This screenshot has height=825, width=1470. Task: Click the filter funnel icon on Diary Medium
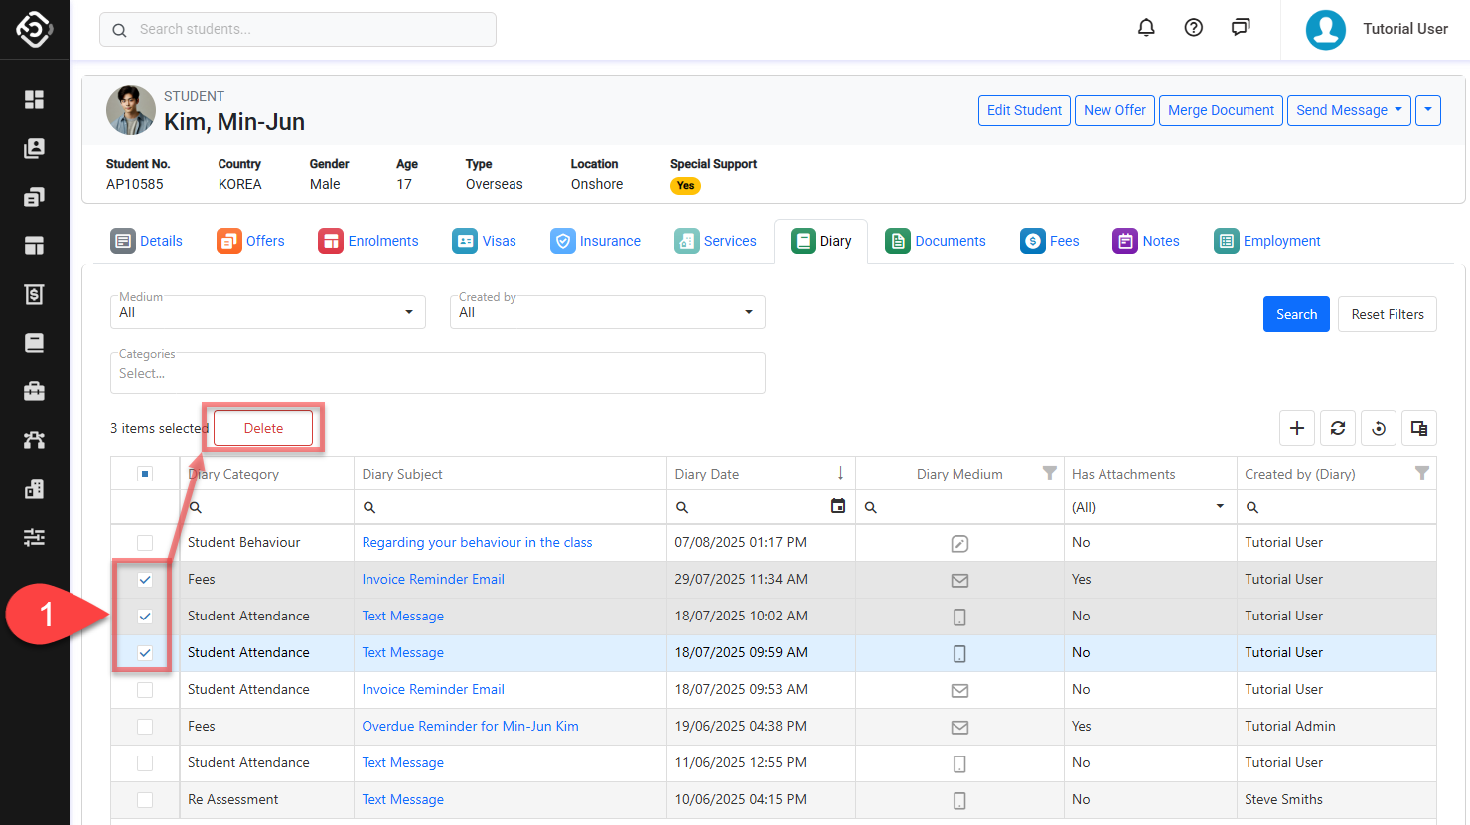(1049, 474)
